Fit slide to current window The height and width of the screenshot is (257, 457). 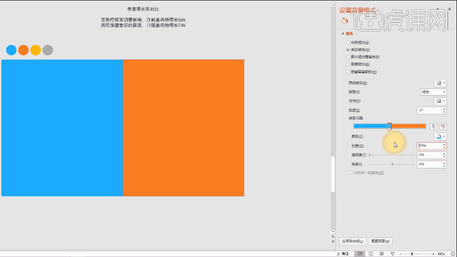(x=453, y=254)
